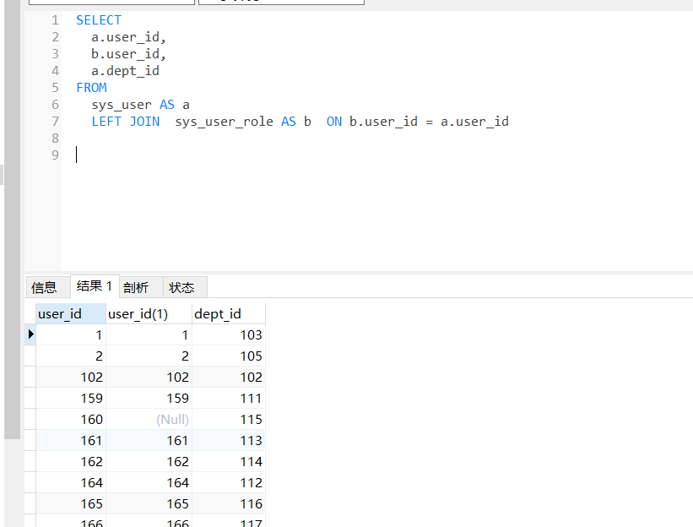Place the cursor on the FROM keyword

91,87
